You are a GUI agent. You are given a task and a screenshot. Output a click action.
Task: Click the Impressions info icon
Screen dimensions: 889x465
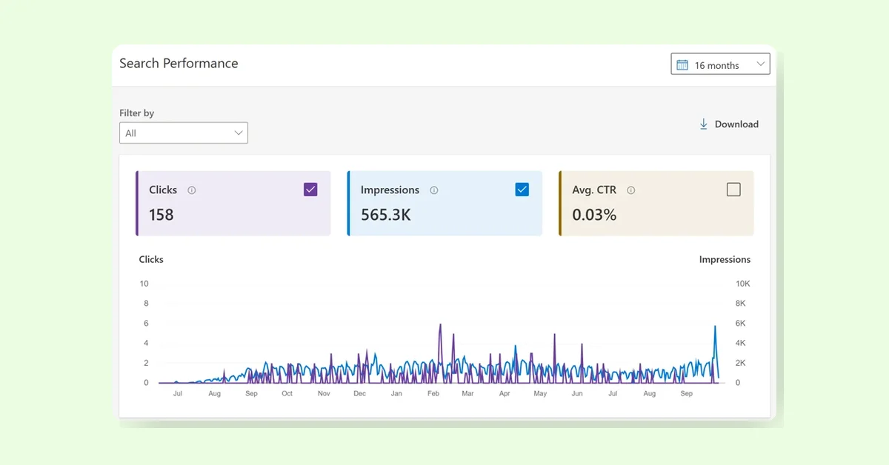tap(434, 190)
